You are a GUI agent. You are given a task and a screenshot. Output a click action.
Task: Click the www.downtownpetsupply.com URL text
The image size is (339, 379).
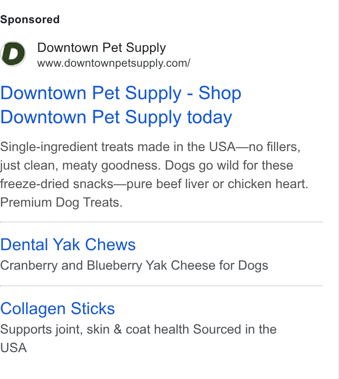click(x=114, y=63)
